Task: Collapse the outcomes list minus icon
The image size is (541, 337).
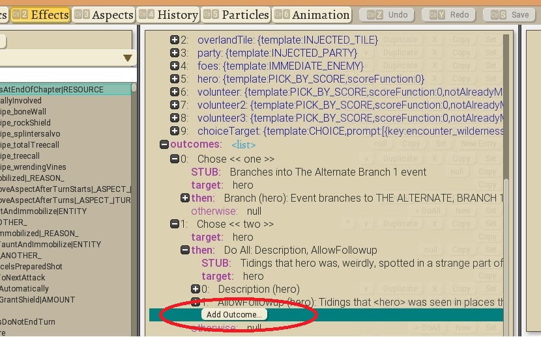Action: click(165, 144)
